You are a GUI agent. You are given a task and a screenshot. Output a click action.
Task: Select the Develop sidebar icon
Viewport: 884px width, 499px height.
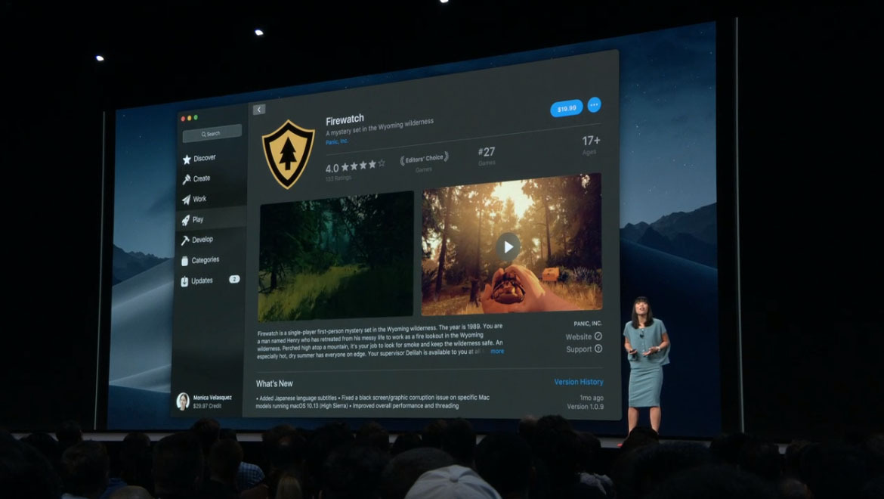186,239
